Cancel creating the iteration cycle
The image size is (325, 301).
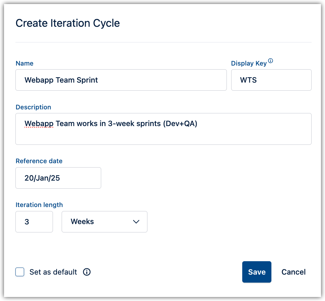(x=293, y=272)
